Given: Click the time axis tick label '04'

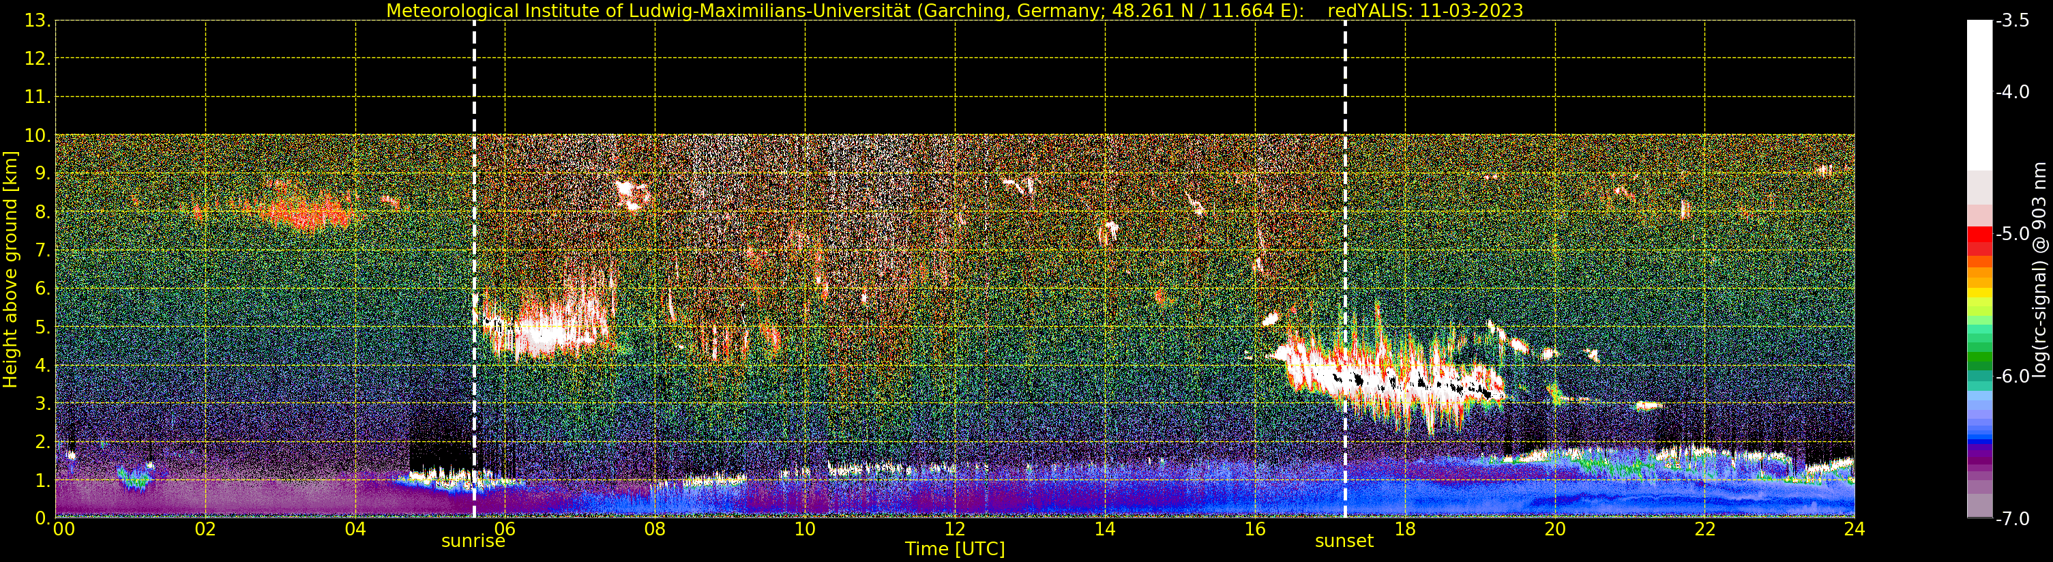Looking at the screenshot, I should click(x=355, y=529).
